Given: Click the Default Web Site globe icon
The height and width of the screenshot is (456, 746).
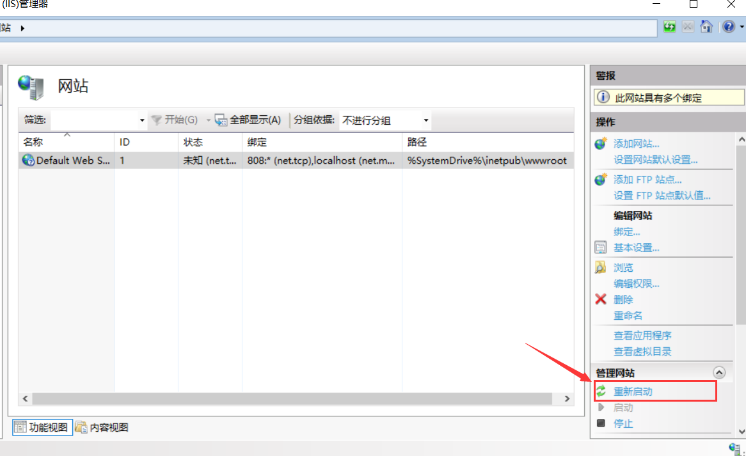Looking at the screenshot, I should [x=28, y=161].
